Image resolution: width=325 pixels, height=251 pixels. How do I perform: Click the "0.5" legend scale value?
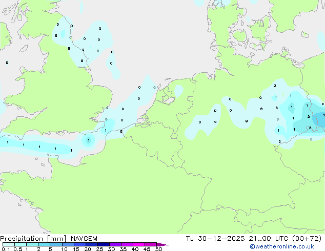(x=18, y=249)
